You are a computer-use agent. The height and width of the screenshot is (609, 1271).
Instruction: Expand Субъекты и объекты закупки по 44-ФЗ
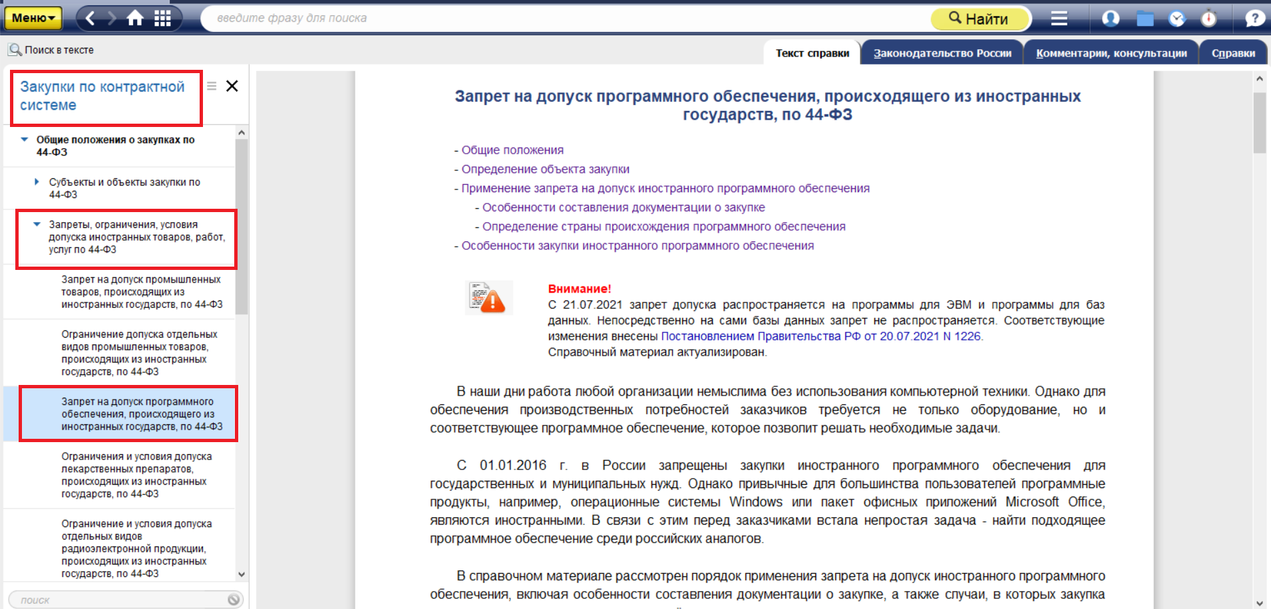[x=37, y=182]
